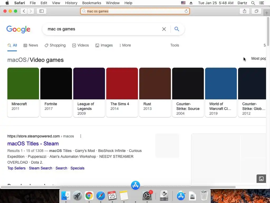This screenshot has width=270, height=203.
Task: Open Launchpad from the Dock
Action: (77, 196)
